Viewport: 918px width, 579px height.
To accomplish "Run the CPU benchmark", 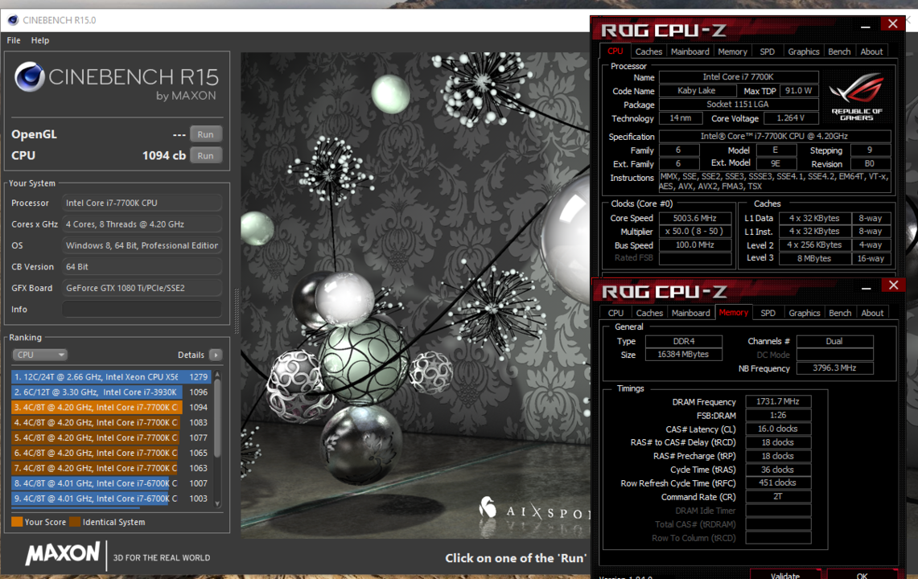I will [x=205, y=156].
